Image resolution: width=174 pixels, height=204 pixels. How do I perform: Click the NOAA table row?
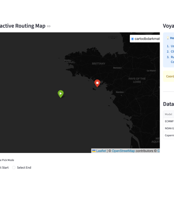[168, 128]
